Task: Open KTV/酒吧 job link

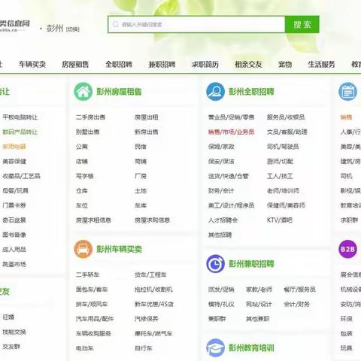Action: coord(280,220)
